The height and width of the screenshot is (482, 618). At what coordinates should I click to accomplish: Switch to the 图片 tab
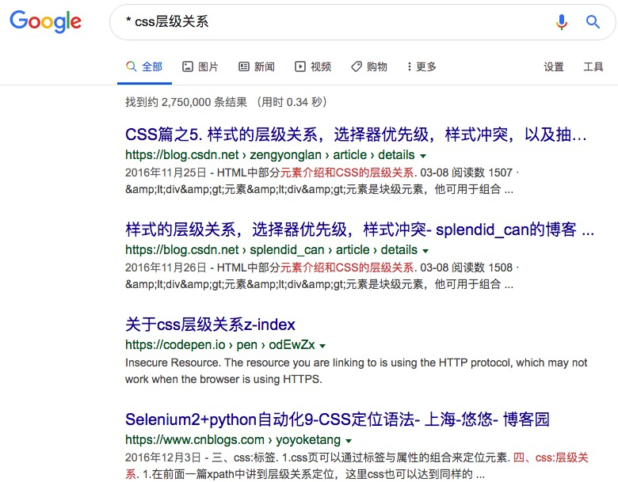click(200, 66)
